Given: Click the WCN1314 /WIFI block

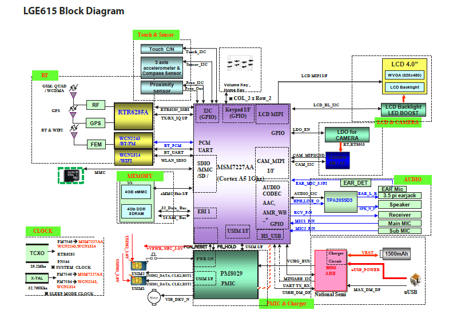Looking at the screenshot, I should coord(133,158).
